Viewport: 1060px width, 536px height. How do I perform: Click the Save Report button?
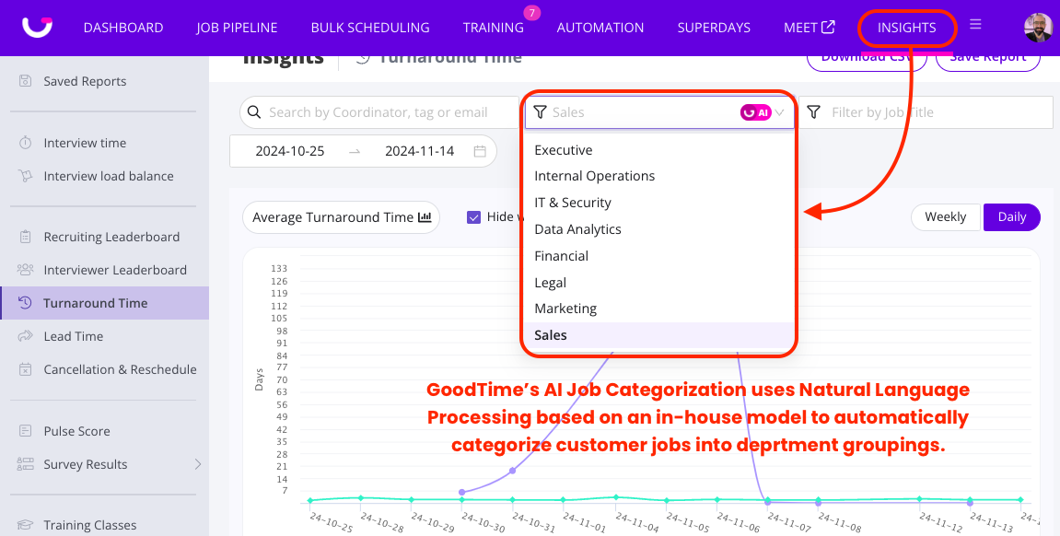pos(987,61)
